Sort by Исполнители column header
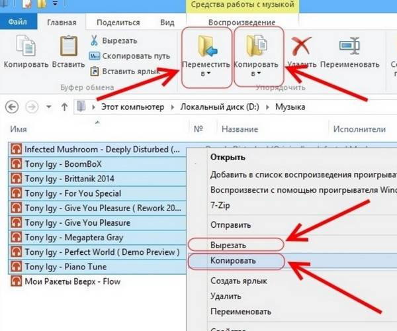This screenshot has height=331, width=397. tap(359, 129)
